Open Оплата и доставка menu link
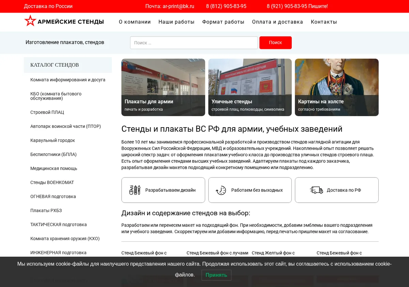Screen dimensions: 409x287 (277, 22)
